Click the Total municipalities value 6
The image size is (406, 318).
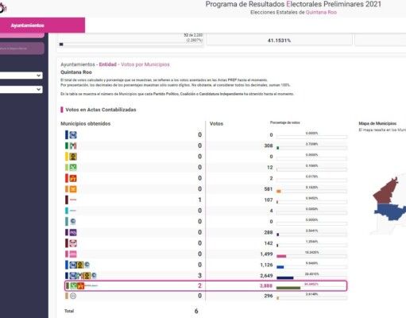196,311
